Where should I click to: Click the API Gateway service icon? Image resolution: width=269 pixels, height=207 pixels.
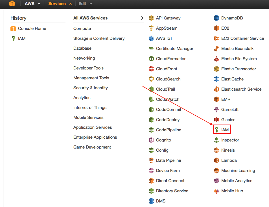click(151, 18)
